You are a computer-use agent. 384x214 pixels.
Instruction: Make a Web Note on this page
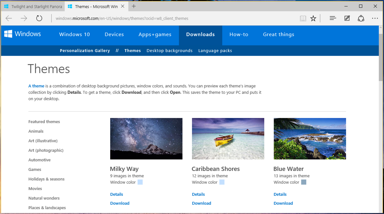(x=347, y=18)
